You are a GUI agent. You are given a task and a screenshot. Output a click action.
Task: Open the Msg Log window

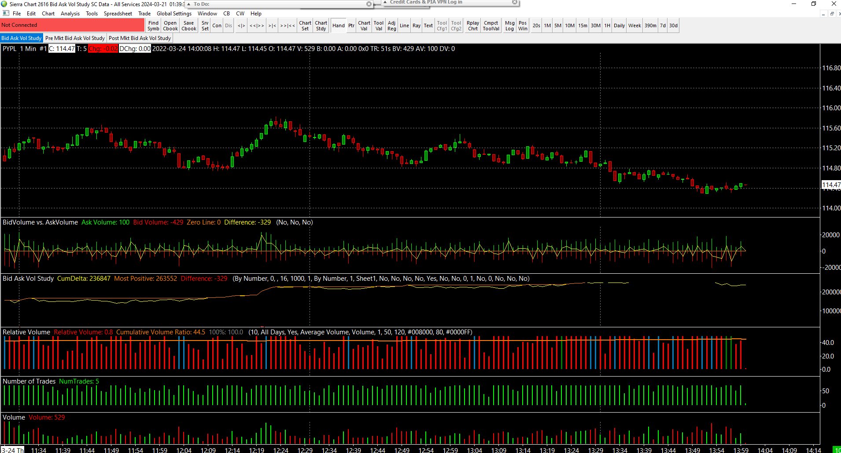pyautogui.click(x=510, y=25)
